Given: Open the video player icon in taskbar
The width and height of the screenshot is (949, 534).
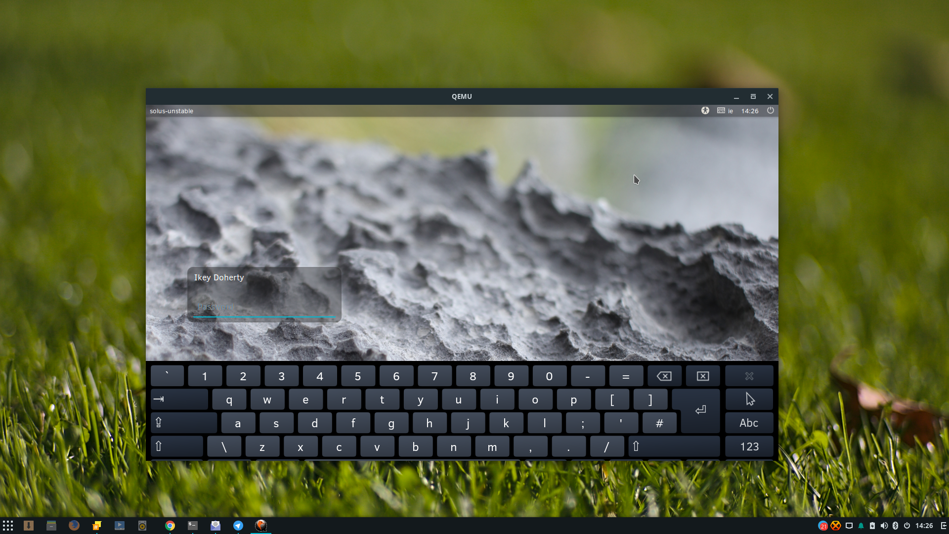Looking at the screenshot, I should (x=120, y=526).
